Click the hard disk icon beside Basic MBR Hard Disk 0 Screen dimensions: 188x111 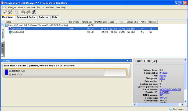point(7,25)
